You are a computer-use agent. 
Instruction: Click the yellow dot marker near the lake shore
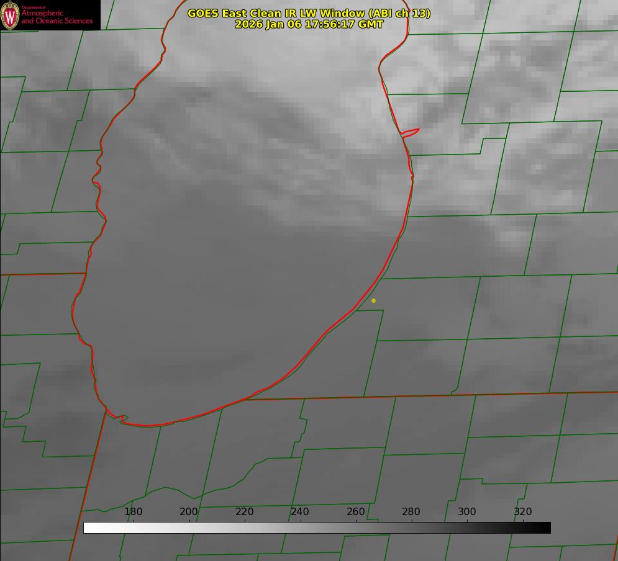[x=373, y=300]
